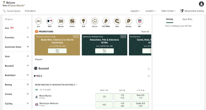
Task: Click the Miami Marlins team logo
Action: 37,97
